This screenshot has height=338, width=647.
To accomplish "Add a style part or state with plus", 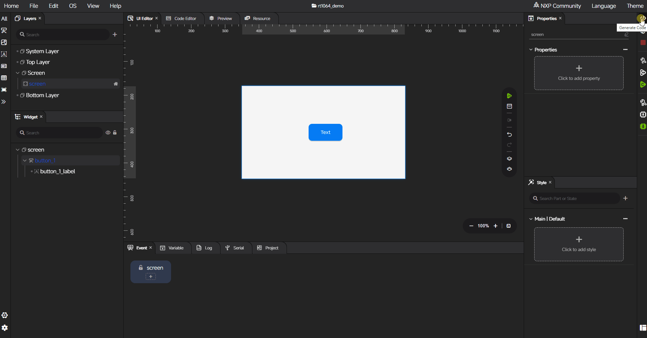I will (625, 198).
